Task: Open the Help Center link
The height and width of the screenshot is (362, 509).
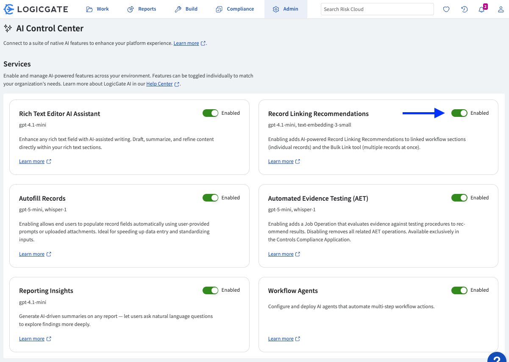Action: (x=159, y=84)
